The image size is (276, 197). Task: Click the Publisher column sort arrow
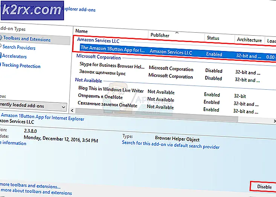click(177, 33)
